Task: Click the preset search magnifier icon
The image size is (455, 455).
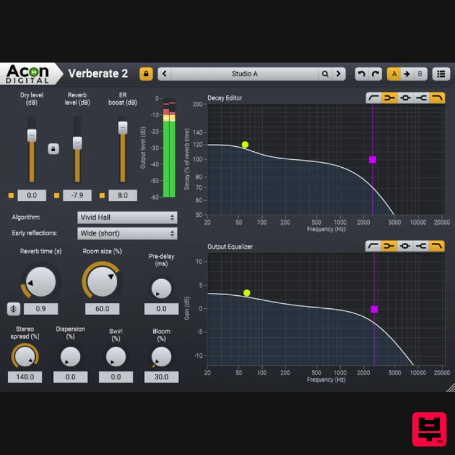Action: (x=324, y=73)
